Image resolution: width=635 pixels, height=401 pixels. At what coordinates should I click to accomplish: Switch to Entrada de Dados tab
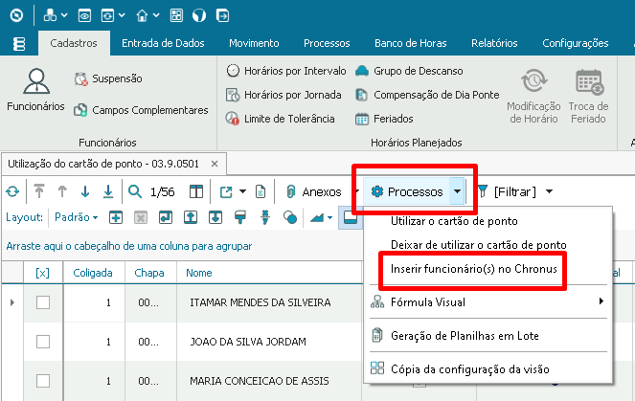coord(163,43)
